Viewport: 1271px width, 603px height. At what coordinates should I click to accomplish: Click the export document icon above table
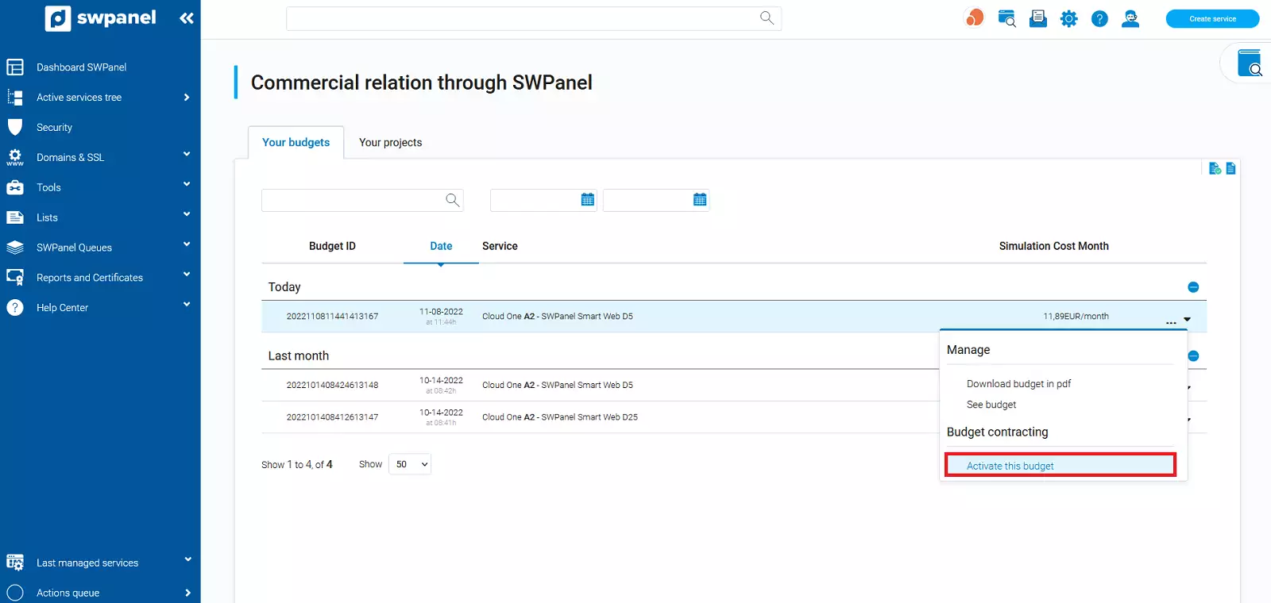pos(1230,168)
